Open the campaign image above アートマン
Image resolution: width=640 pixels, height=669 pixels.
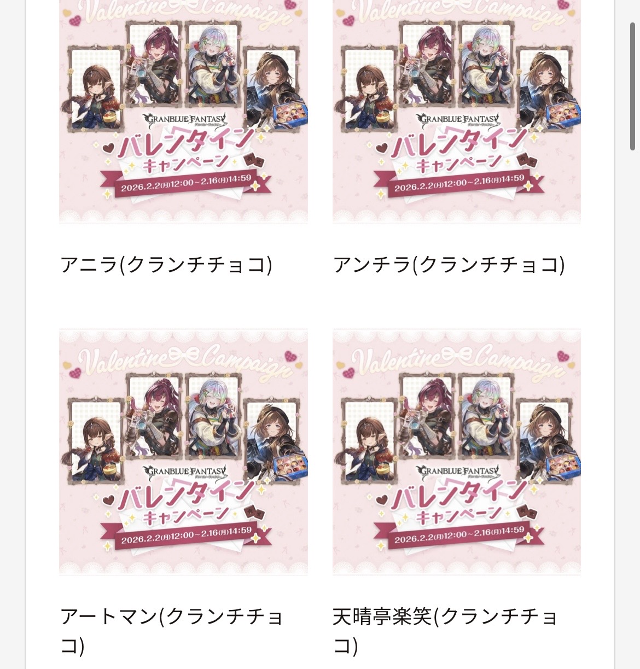183,452
